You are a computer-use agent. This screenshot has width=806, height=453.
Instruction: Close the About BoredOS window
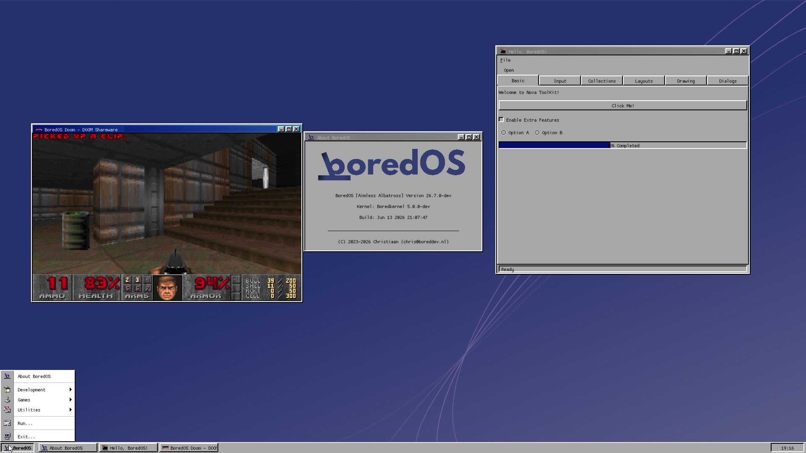[477, 137]
